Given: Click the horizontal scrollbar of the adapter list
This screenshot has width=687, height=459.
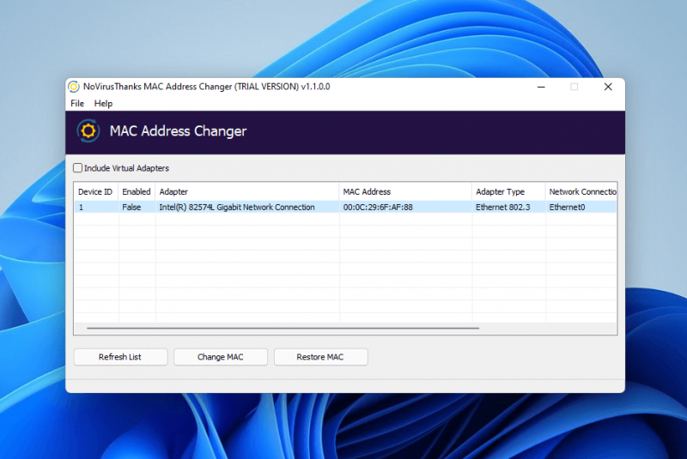Looking at the screenshot, I should (x=283, y=328).
